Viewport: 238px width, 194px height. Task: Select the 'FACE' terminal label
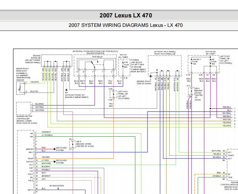point(31,181)
